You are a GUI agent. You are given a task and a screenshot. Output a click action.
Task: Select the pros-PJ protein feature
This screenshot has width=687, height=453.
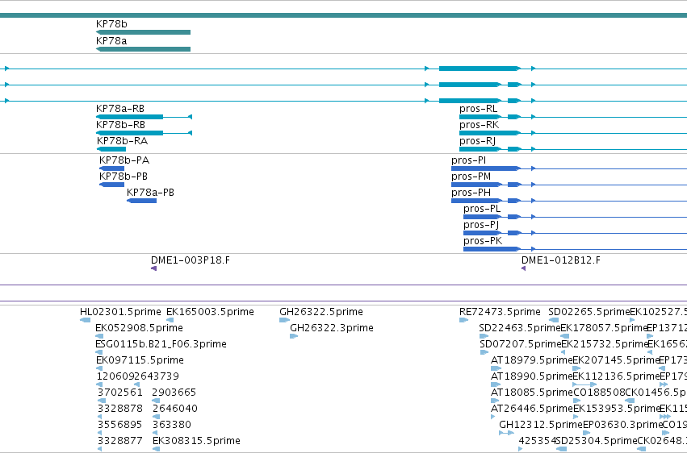576,233
